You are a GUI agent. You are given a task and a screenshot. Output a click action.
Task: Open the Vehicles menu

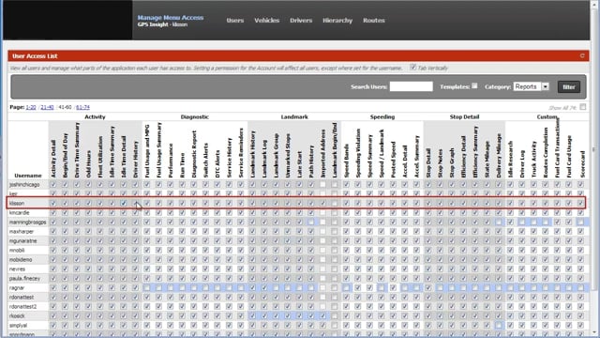point(266,21)
